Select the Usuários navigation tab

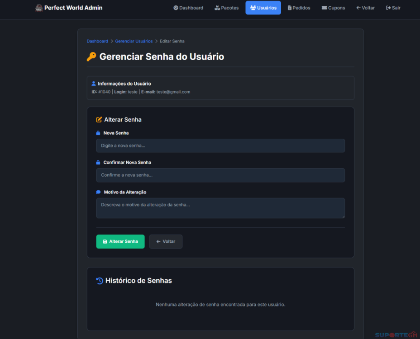(263, 8)
